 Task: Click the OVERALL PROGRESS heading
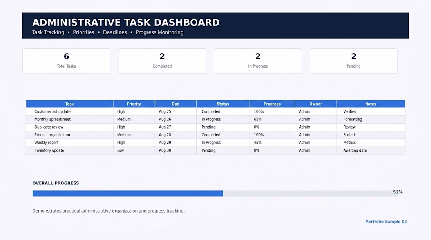[x=56, y=183]
